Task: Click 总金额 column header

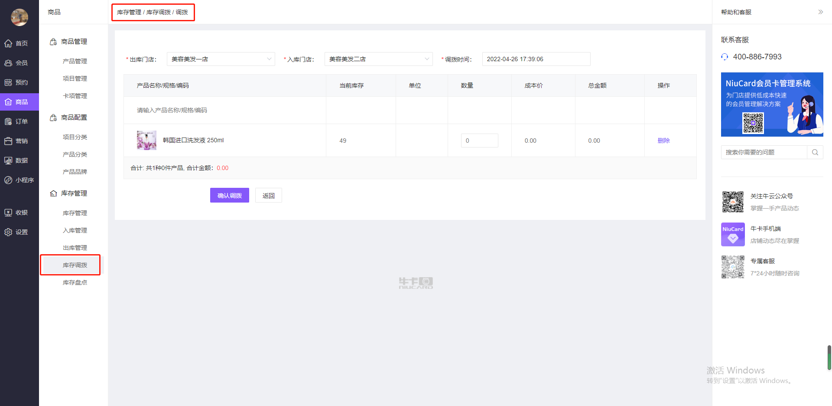Action: [x=597, y=85]
